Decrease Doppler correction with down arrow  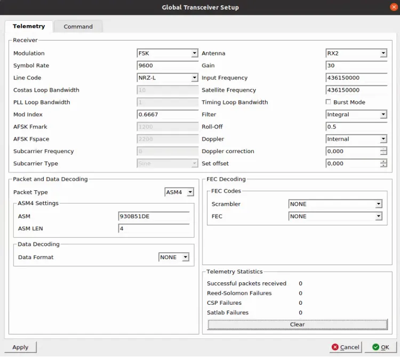click(383, 153)
